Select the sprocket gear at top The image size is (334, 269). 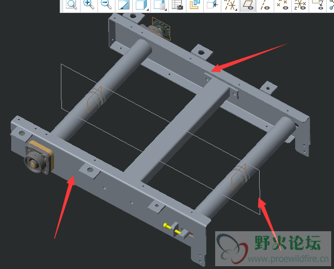point(160,29)
